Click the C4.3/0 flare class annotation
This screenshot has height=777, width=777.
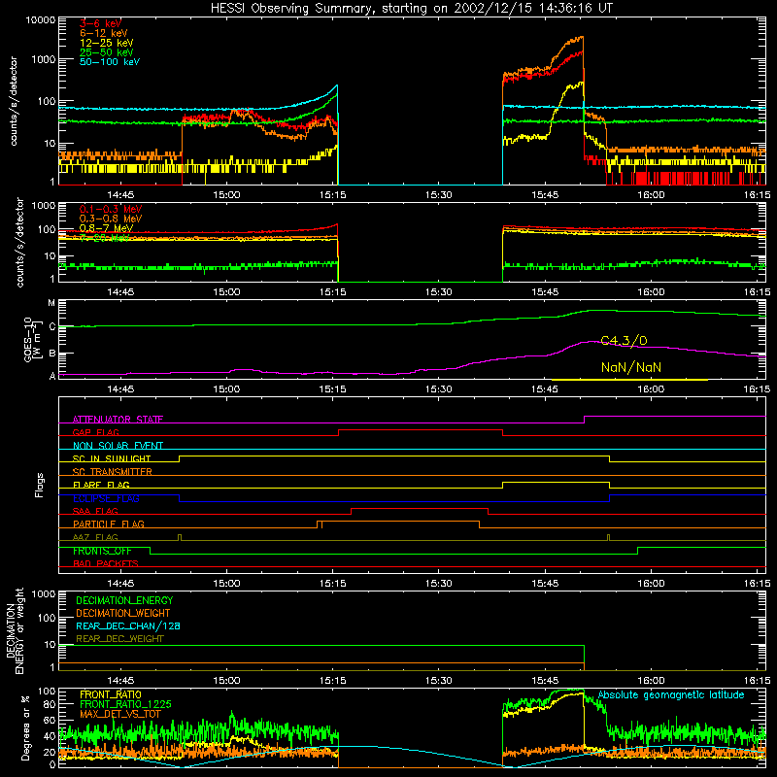point(624,341)
